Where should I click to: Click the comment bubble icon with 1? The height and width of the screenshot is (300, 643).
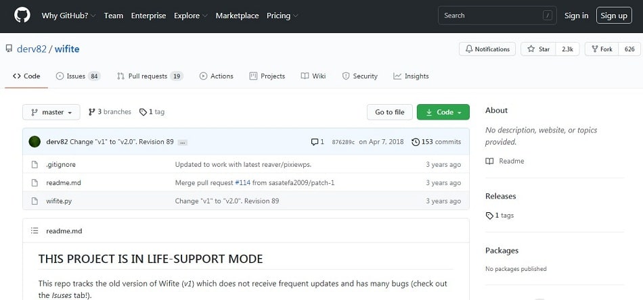315,142
